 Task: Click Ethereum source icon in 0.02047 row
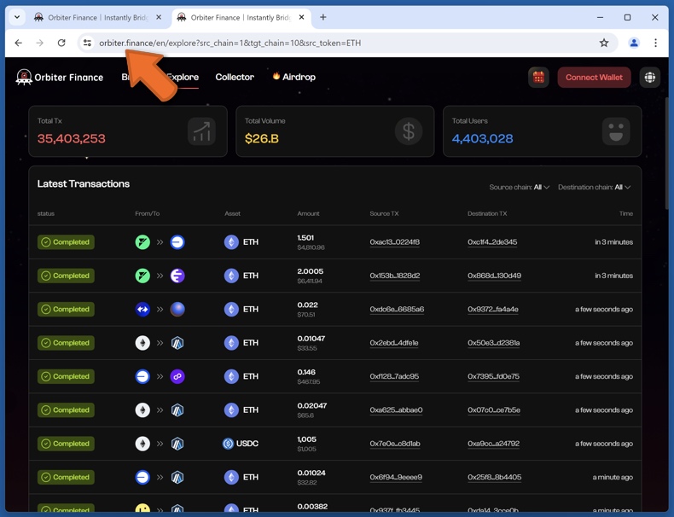pyautogui.click(x=142, y=410)
